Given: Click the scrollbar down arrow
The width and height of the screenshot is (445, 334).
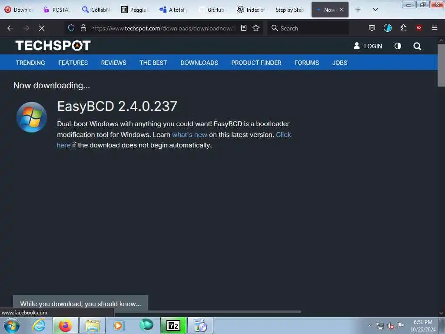Looking at the screenshot, I should click(x=441, y=313).
